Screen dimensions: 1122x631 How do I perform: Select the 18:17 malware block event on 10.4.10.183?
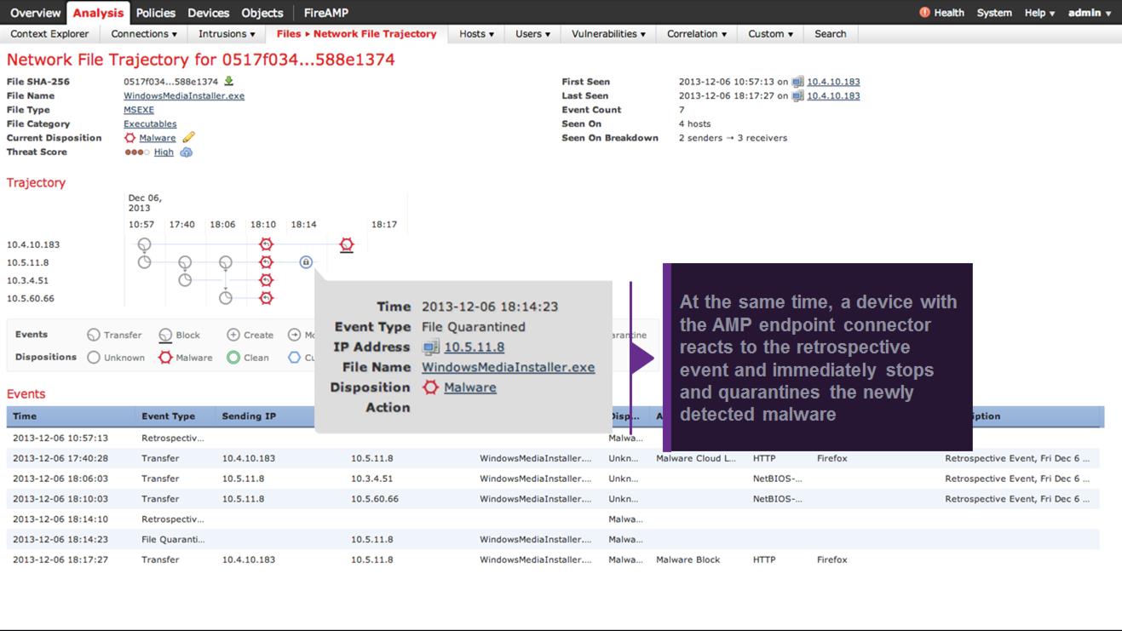pyautogui.click(x=346, y=245)
